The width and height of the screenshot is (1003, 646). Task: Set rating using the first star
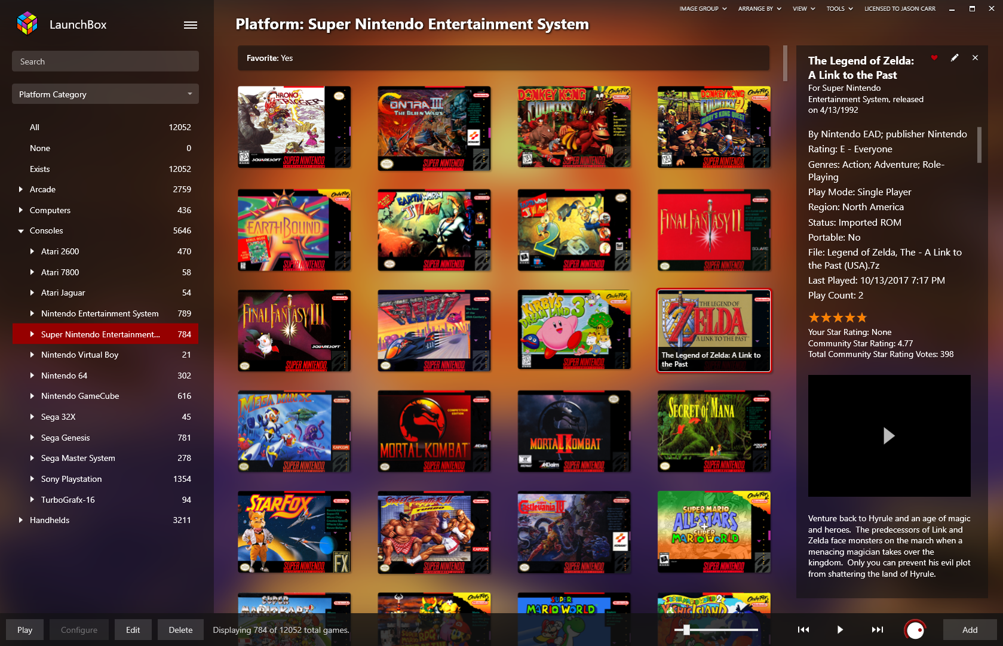(814, 318)
